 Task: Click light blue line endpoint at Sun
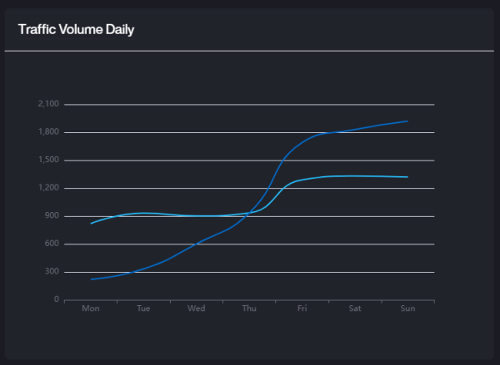(x=407, y=177)
